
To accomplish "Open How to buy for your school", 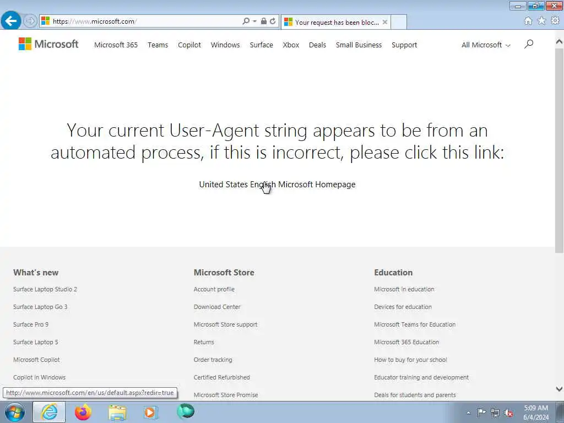I will (410, 360).
